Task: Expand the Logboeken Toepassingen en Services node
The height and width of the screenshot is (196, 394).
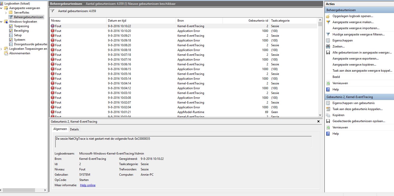Action: tap(2, 49)
